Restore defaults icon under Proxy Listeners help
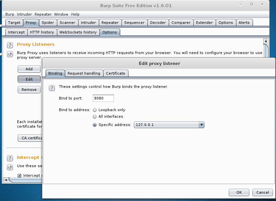276x201 pixels. point(10,54)
